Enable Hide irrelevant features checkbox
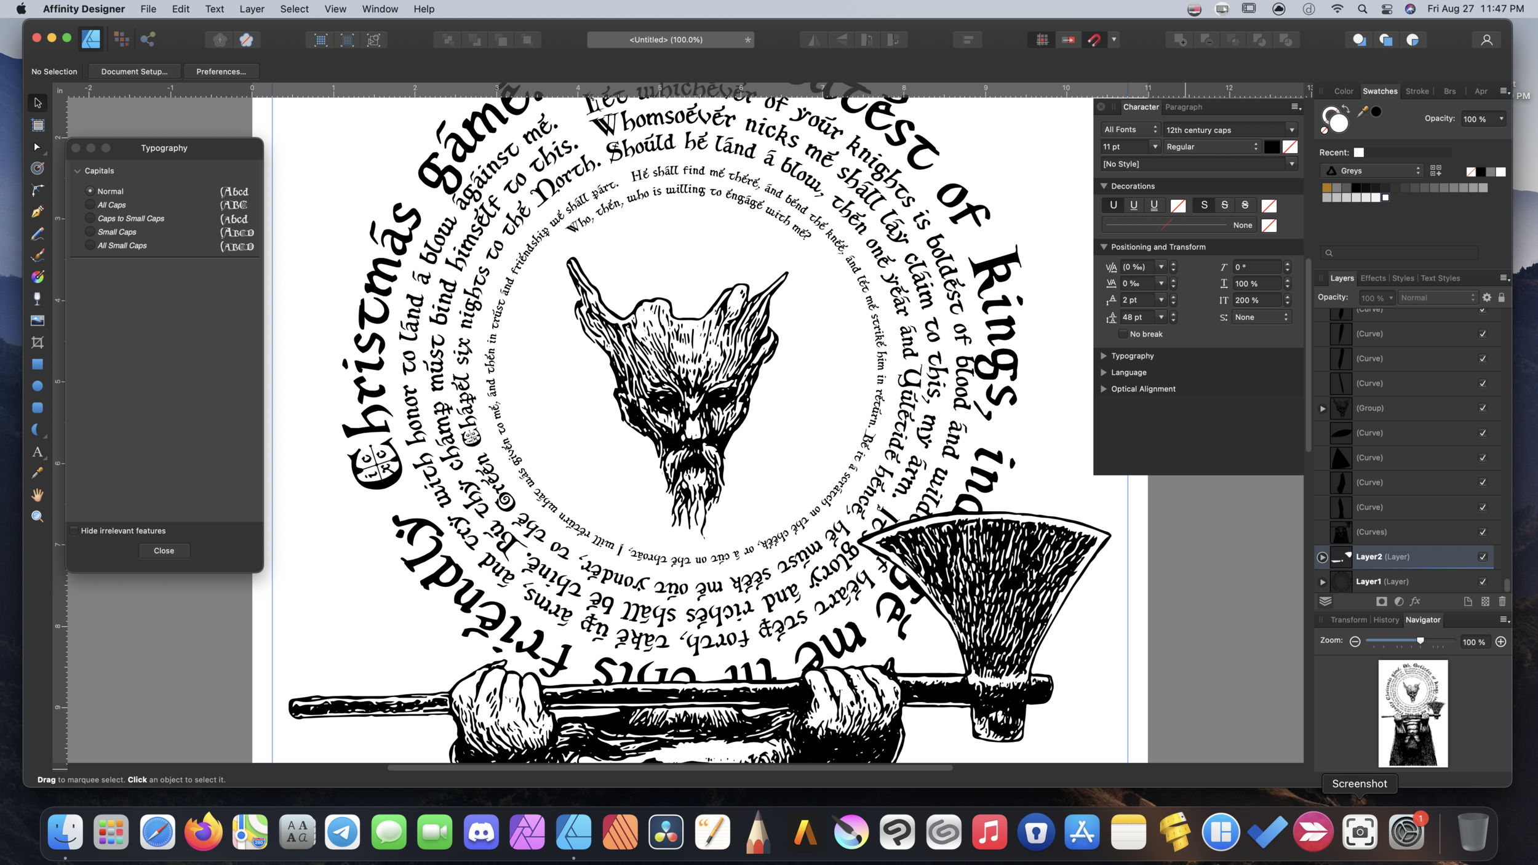Image resolution: width=1538 pixels, height=865 pixels. pyautogui.click(x=74, y=531)
